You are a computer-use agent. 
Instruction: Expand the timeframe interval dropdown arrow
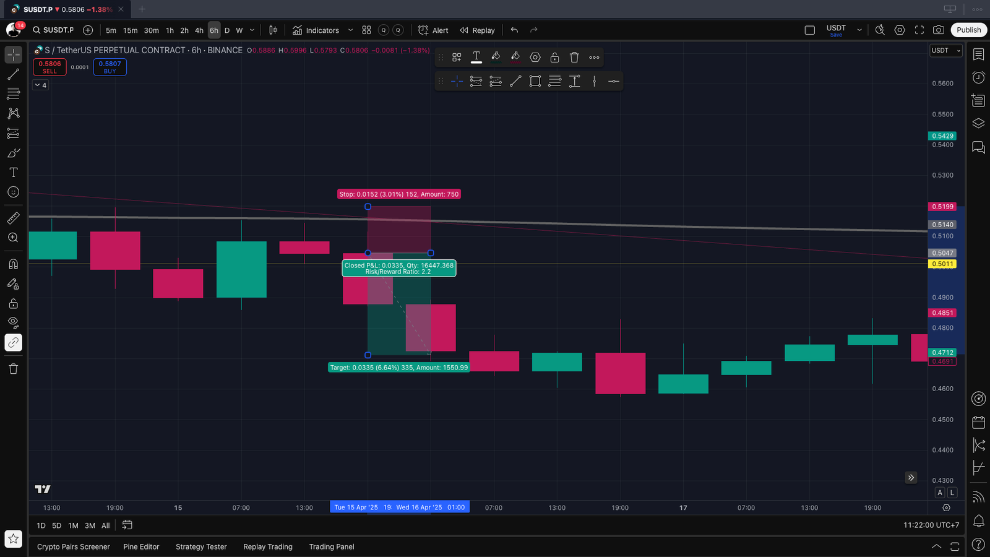[x=252, y=30]
